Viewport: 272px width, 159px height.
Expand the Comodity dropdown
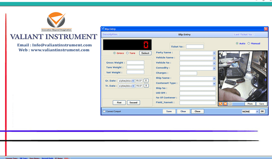pos(214,68)
